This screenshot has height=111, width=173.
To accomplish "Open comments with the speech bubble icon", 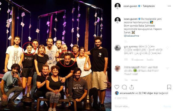I will pos(124,87).
